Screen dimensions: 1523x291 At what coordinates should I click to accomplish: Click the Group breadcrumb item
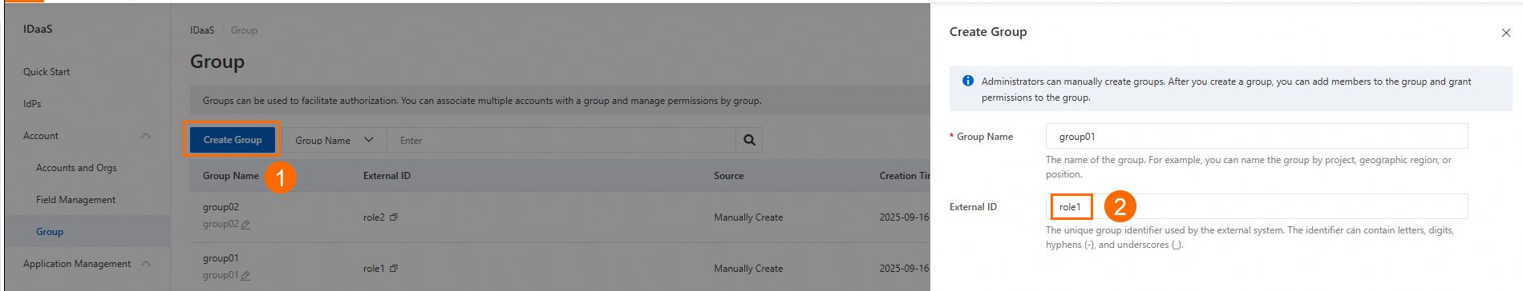point(244,30)
